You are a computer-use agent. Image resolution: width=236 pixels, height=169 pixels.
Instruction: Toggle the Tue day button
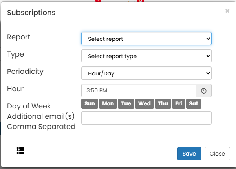(126, 104)
